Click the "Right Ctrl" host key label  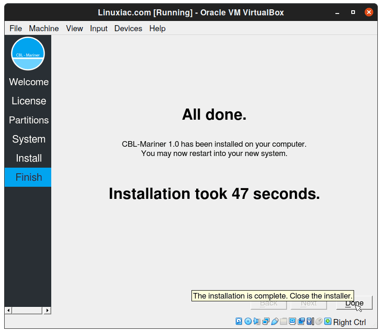349,322
